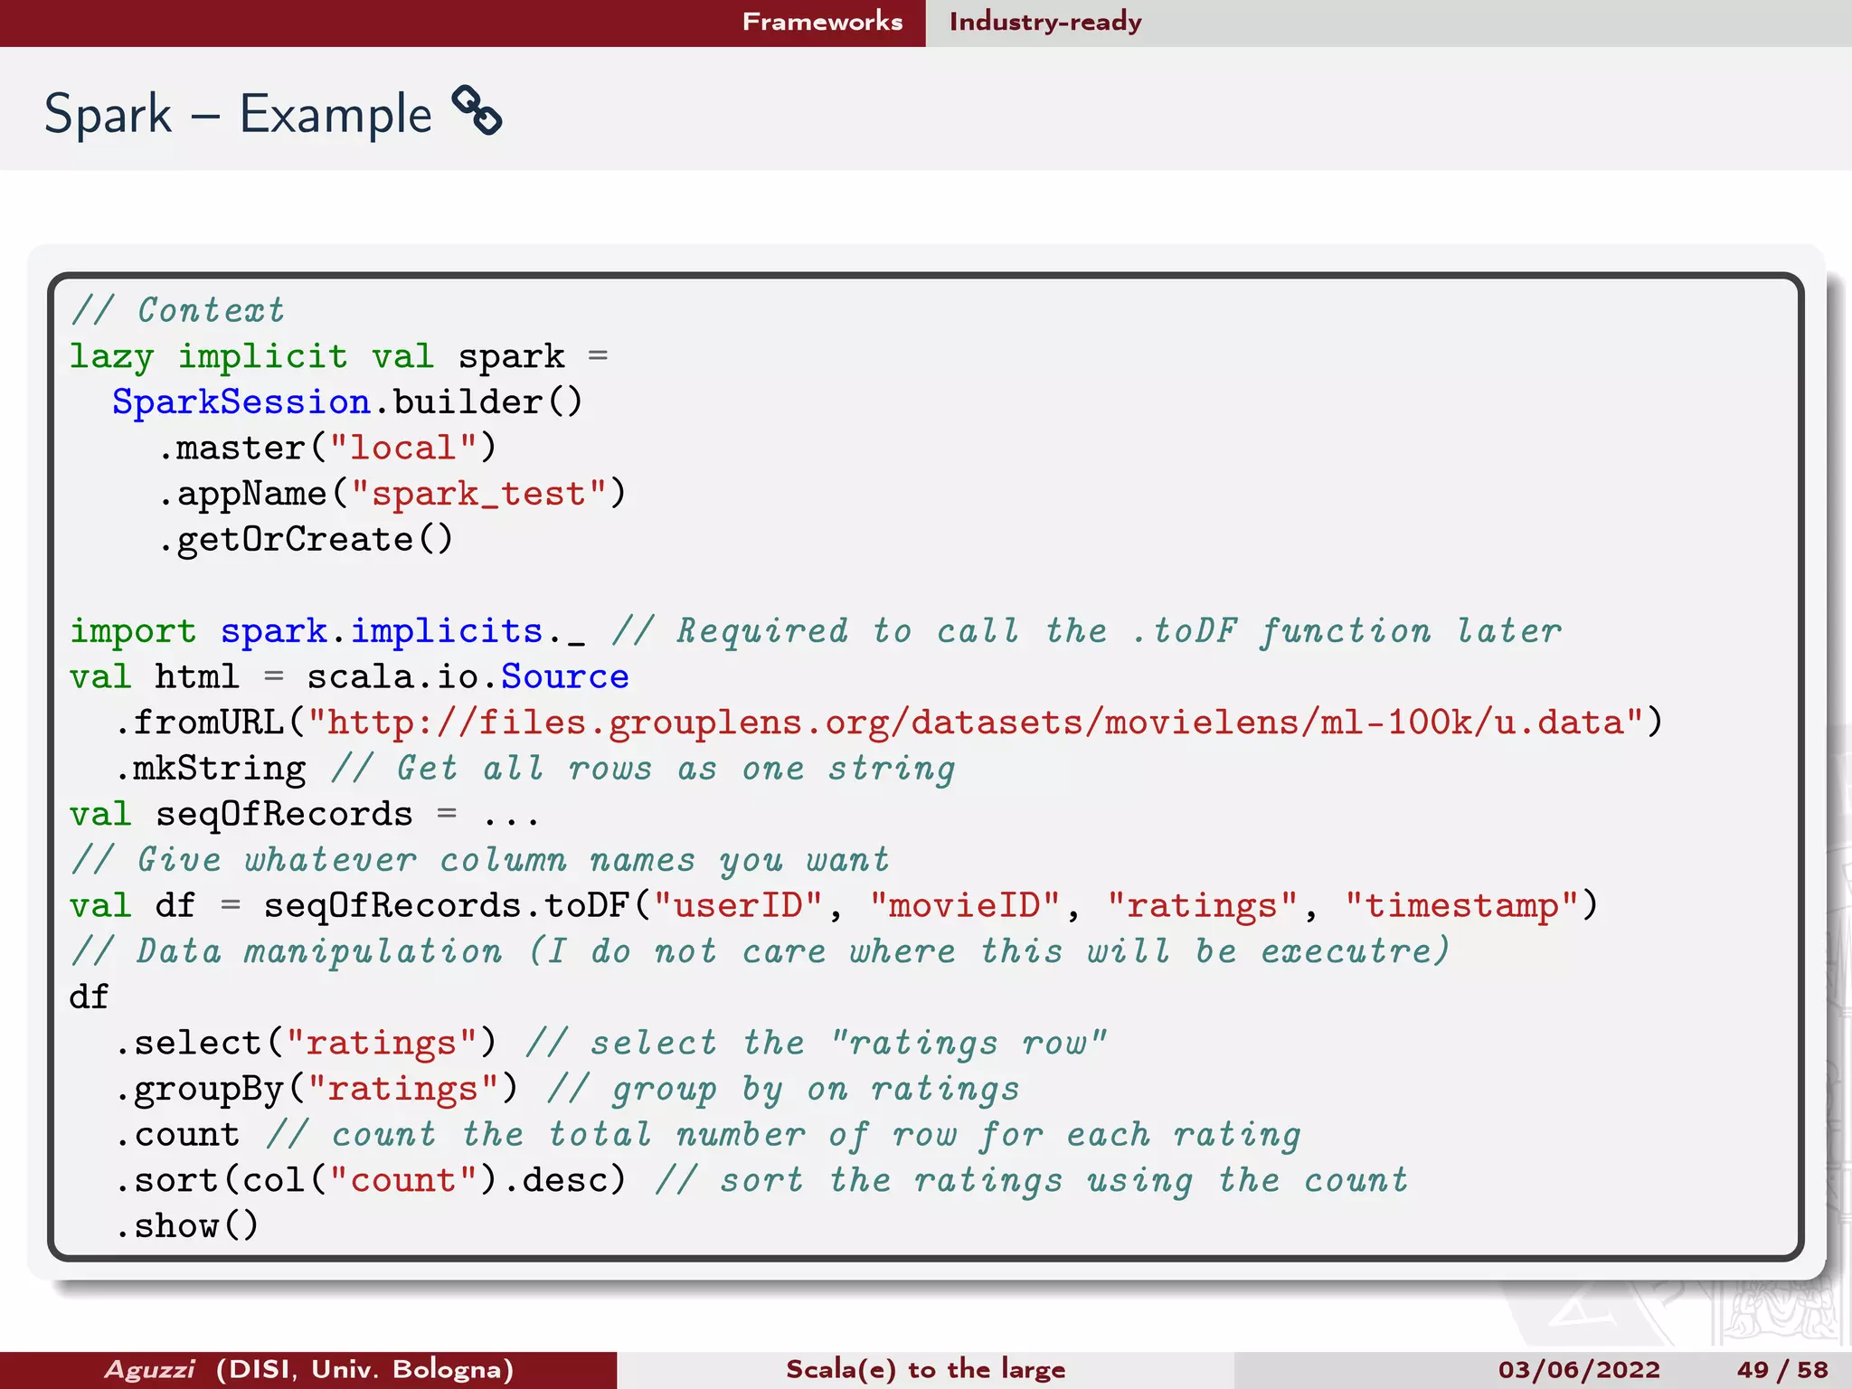Click the lazy implicit val spark line
The image size is (1852, 1389).
click(339, 356)
